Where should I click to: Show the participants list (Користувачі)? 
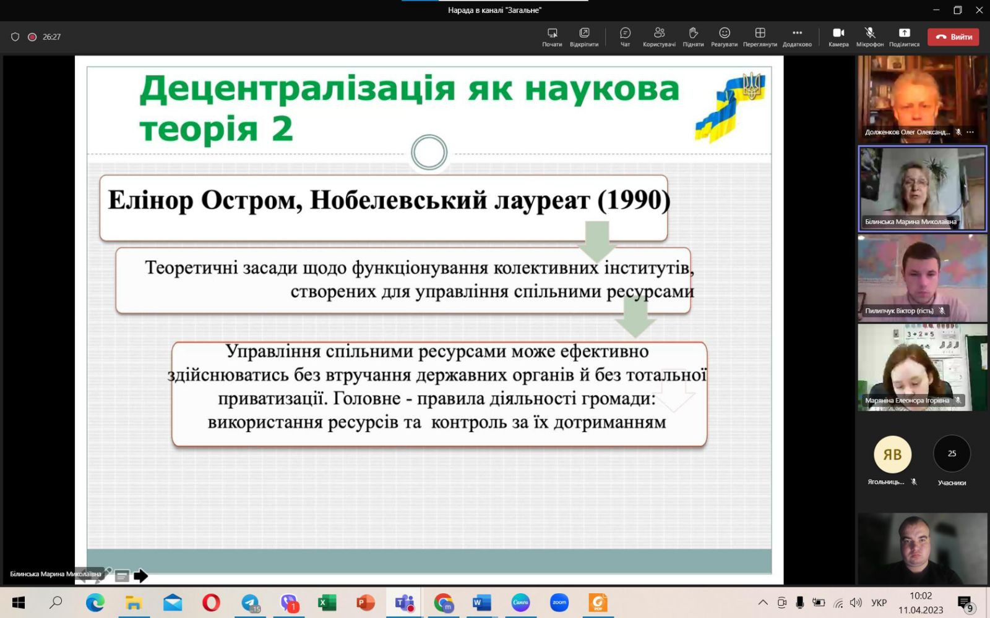659,36
